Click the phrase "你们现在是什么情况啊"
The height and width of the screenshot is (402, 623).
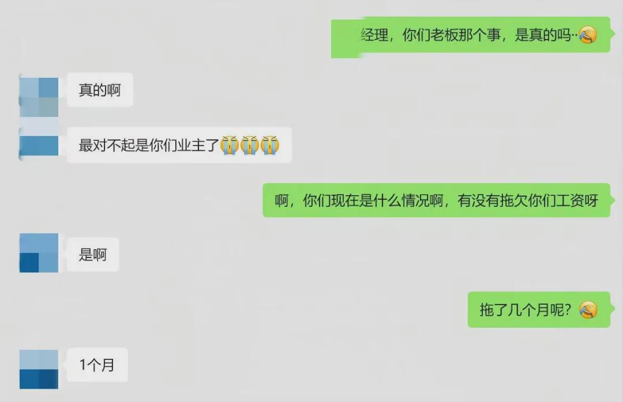[373, 200]
